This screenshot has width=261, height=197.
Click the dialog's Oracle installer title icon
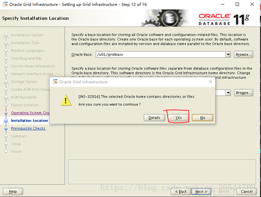(55, 82)
